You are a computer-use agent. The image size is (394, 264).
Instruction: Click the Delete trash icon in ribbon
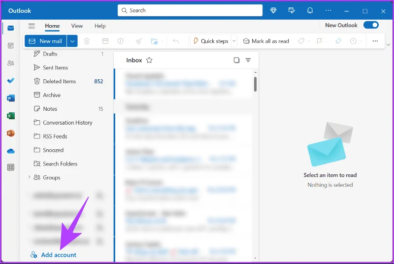pos(87,41)
